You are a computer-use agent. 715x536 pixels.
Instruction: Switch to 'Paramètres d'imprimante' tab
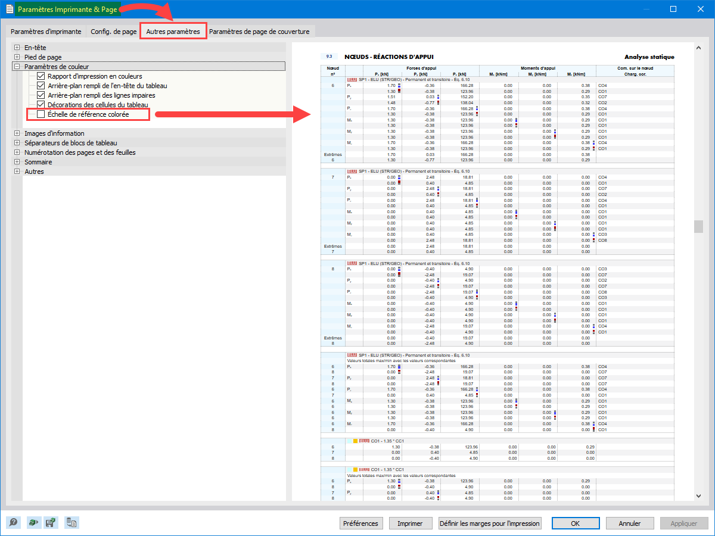click(x=45, y=32)
